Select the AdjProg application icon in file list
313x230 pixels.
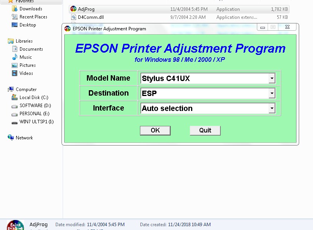(x=73, y=9)
